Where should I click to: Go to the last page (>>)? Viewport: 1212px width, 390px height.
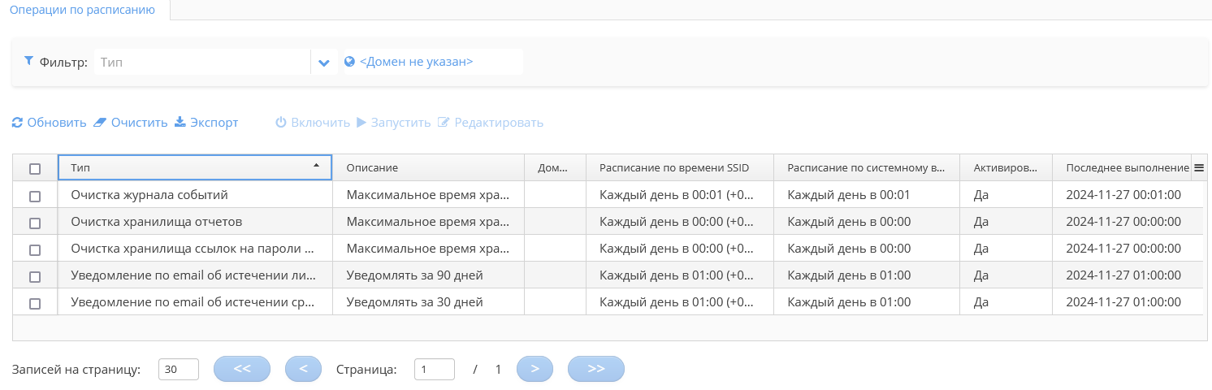[x=595, y=369]
